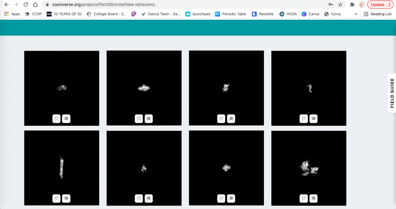
Task: Open the large clustered snowflake thumbnail
Action: [x=309, y=168]
